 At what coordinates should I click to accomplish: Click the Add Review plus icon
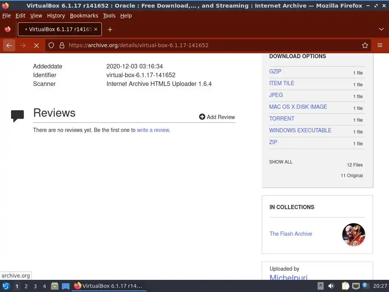tap(202, 117)
